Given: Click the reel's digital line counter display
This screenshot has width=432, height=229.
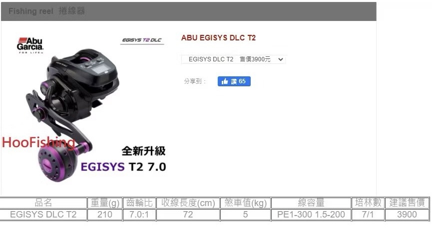Looking at the screenshot, I should pyautogui.click(x=99, y=69).
